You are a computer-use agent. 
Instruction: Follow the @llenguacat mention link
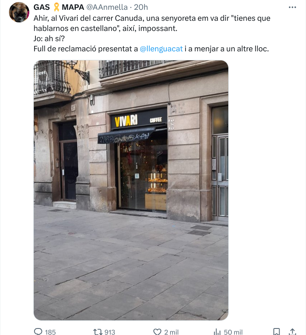coord(161,49)
